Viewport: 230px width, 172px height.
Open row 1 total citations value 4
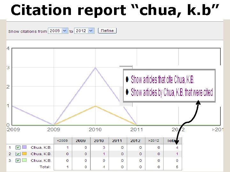[177, 147]
